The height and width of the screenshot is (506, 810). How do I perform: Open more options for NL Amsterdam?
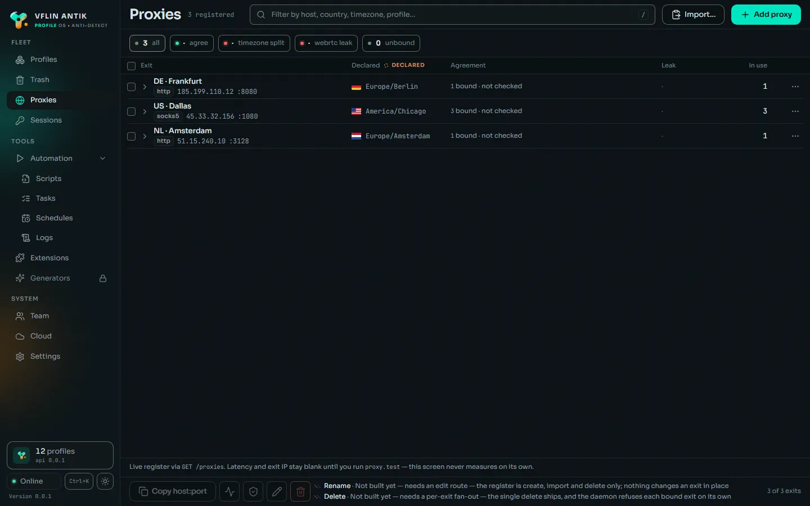pyautogui.click(x=795, y=136)
